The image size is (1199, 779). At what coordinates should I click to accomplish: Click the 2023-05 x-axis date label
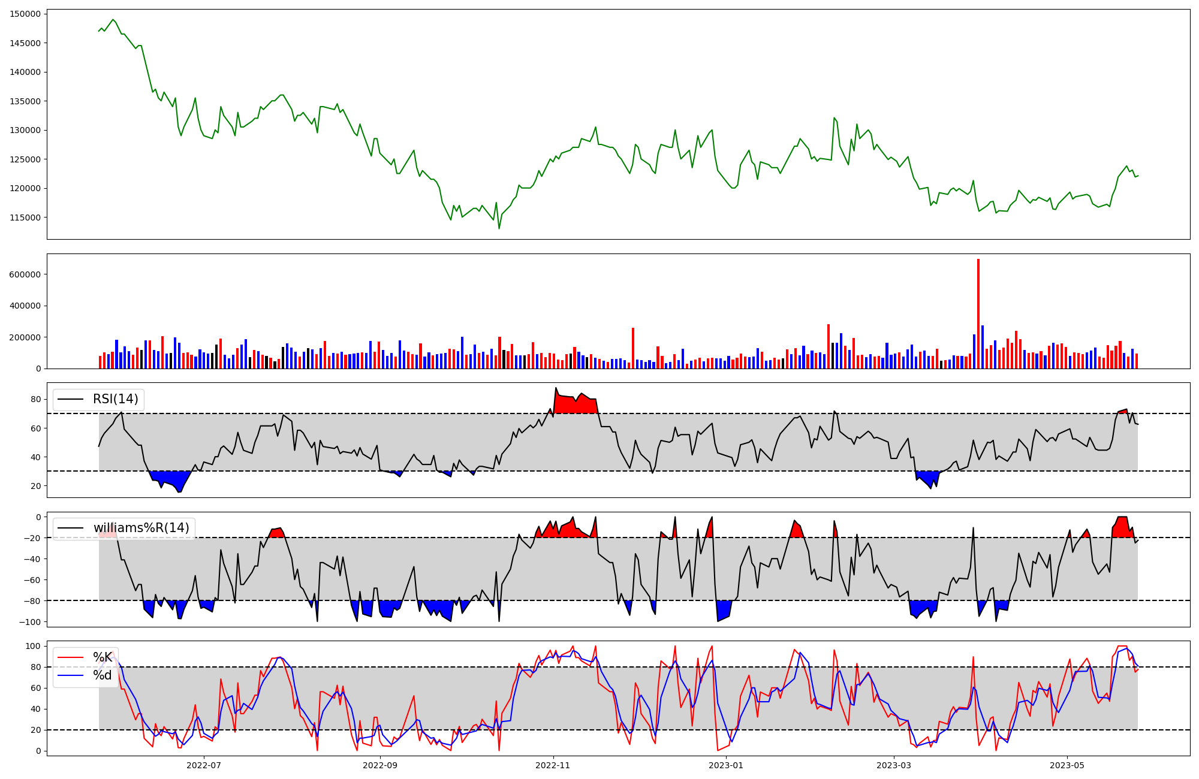[x=1067, y=765]
